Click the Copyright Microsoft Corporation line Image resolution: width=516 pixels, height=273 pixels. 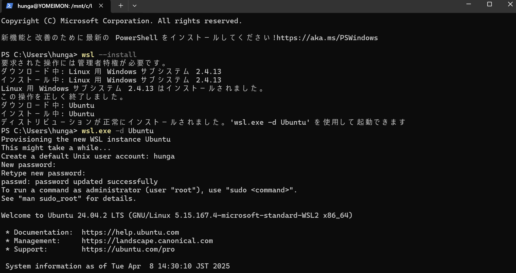coord(122,21)
